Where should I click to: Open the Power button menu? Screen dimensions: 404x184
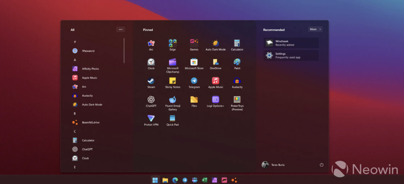tap(322, 165)
